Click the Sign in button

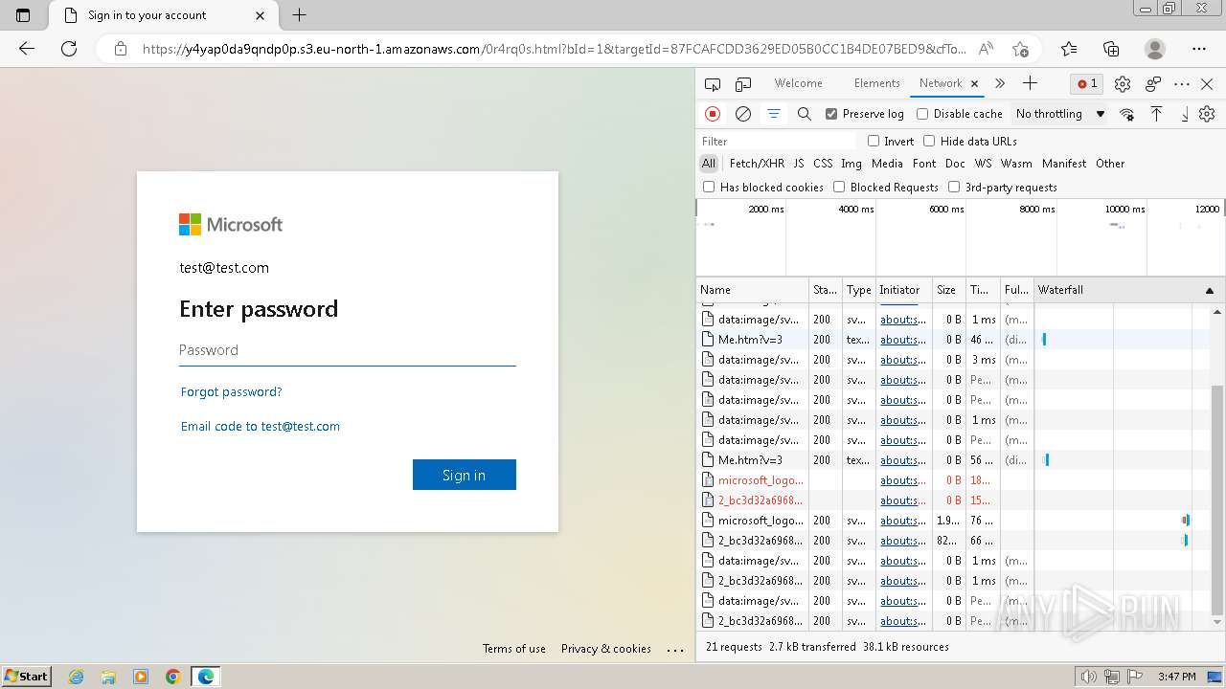pyautogui.click(x=465, y=475)
